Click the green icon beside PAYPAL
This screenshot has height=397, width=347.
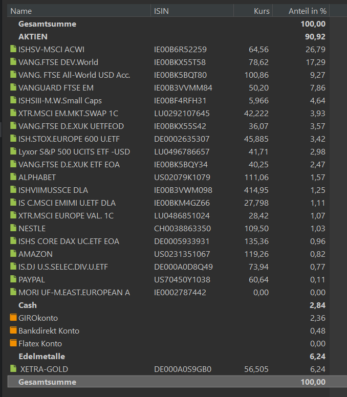pyautogui.click(x=13, y=279)
